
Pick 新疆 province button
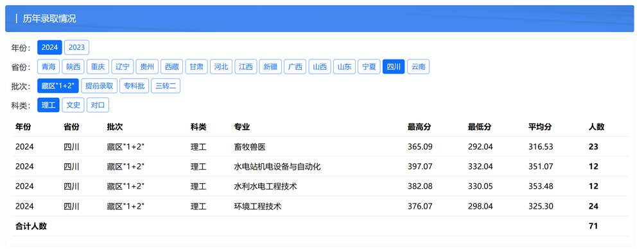(x=270, y=67)
